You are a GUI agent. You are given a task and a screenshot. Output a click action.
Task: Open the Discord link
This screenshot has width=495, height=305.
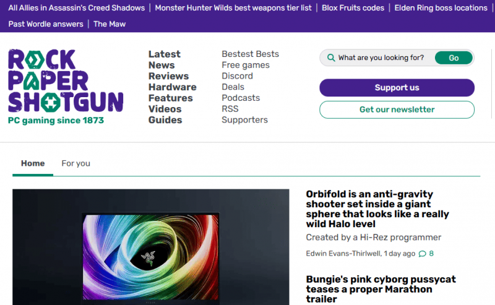tap(237, 76)
